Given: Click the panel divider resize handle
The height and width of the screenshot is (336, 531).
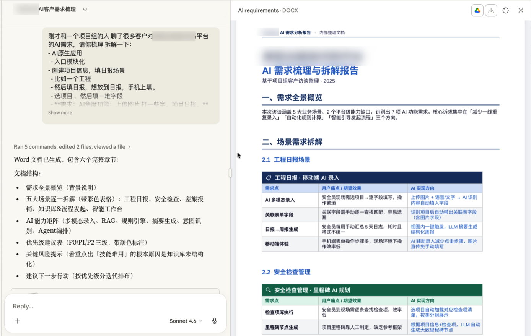Looking at the screenshot, I should click(x=230, y=173).
